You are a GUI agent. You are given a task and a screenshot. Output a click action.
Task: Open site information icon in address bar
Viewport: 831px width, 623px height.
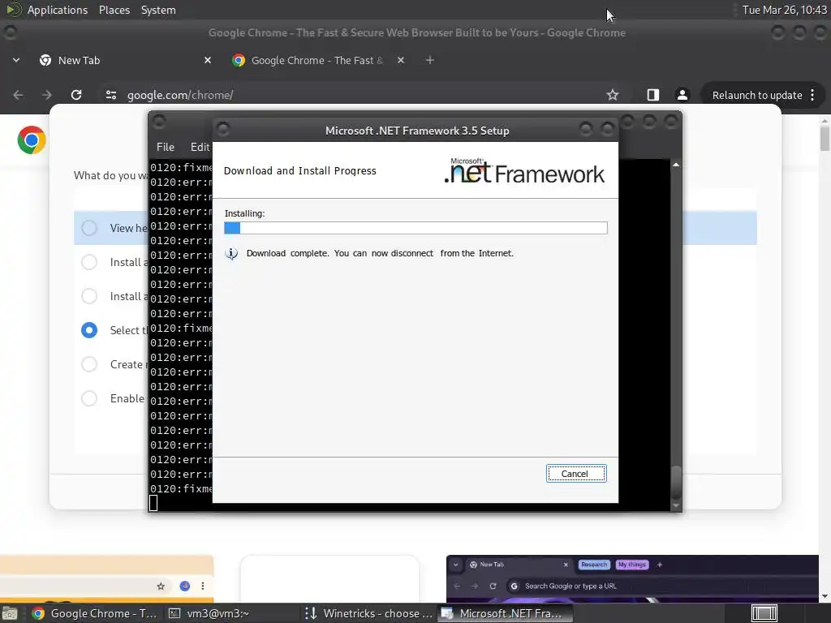pyautogui.click(x=110, y=95)
